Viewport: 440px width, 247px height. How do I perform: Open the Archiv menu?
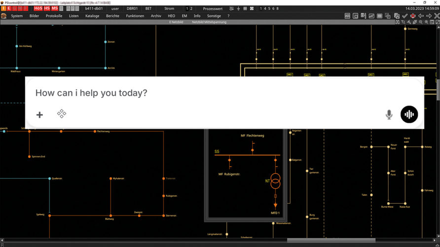[156, 16]
